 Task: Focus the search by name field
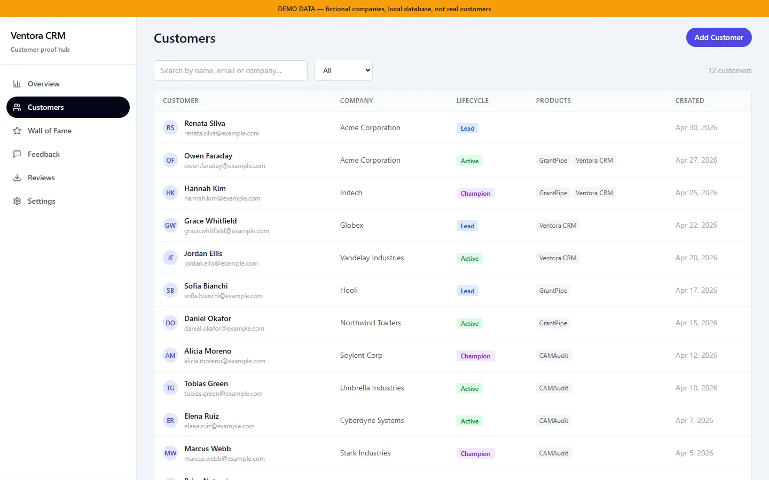point(231,70)
